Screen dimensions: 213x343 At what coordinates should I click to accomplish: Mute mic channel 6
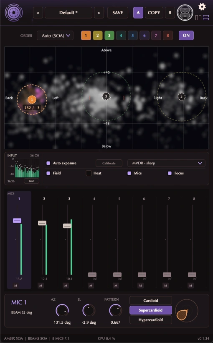coord(140,286)
